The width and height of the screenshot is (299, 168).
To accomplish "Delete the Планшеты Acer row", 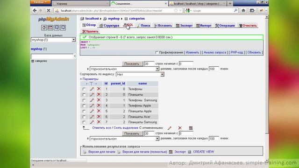I will (99, 117).
